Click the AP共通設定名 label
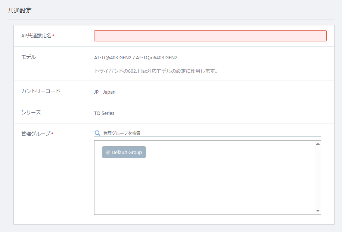Viewport: 342px width, 232px height. (x=36, y=36)
